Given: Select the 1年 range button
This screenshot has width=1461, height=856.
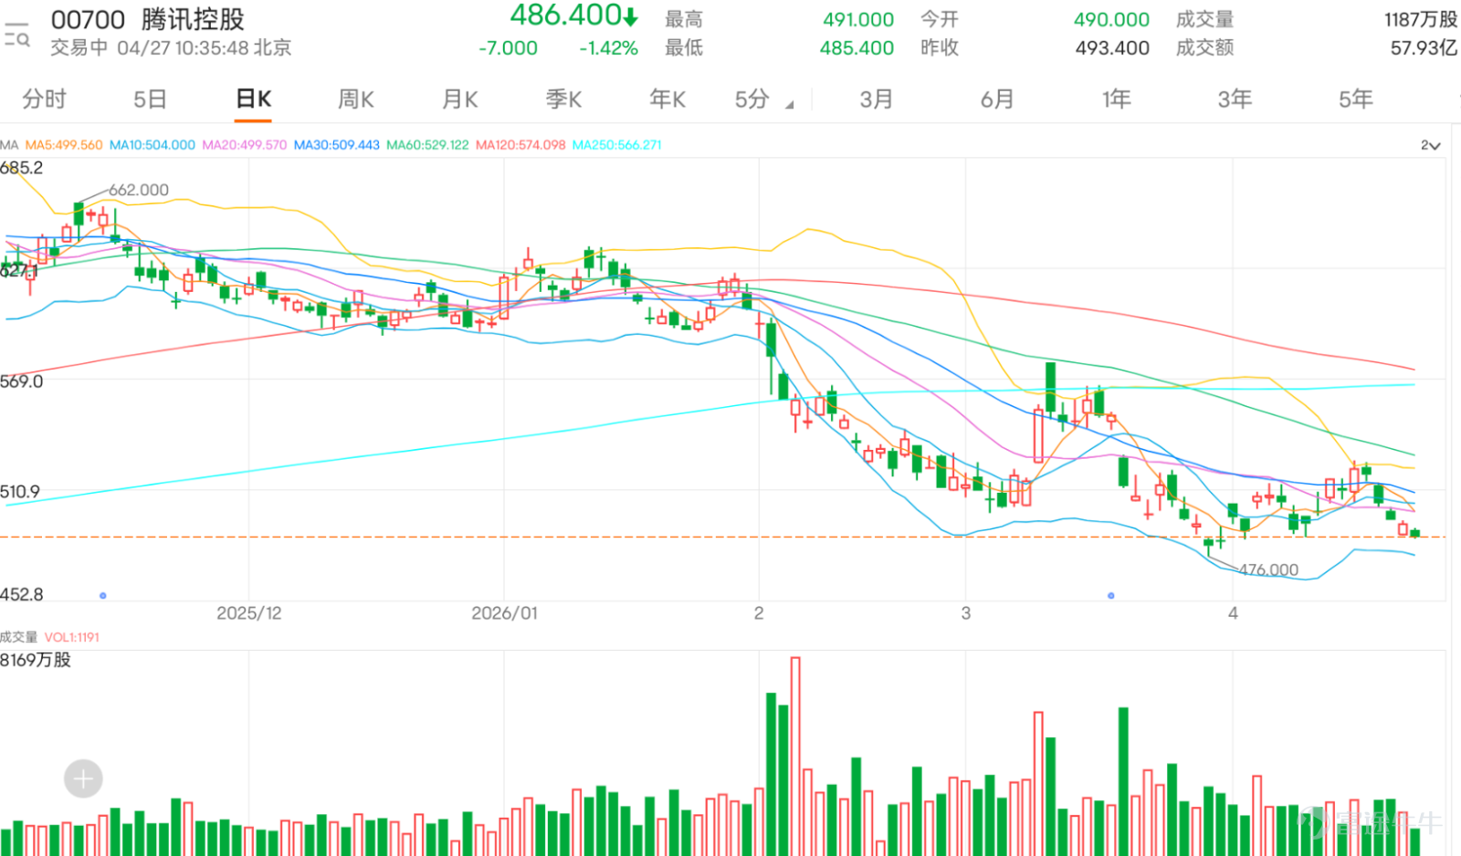Looking at the screenshot, I should click(x=1116, y=99).
